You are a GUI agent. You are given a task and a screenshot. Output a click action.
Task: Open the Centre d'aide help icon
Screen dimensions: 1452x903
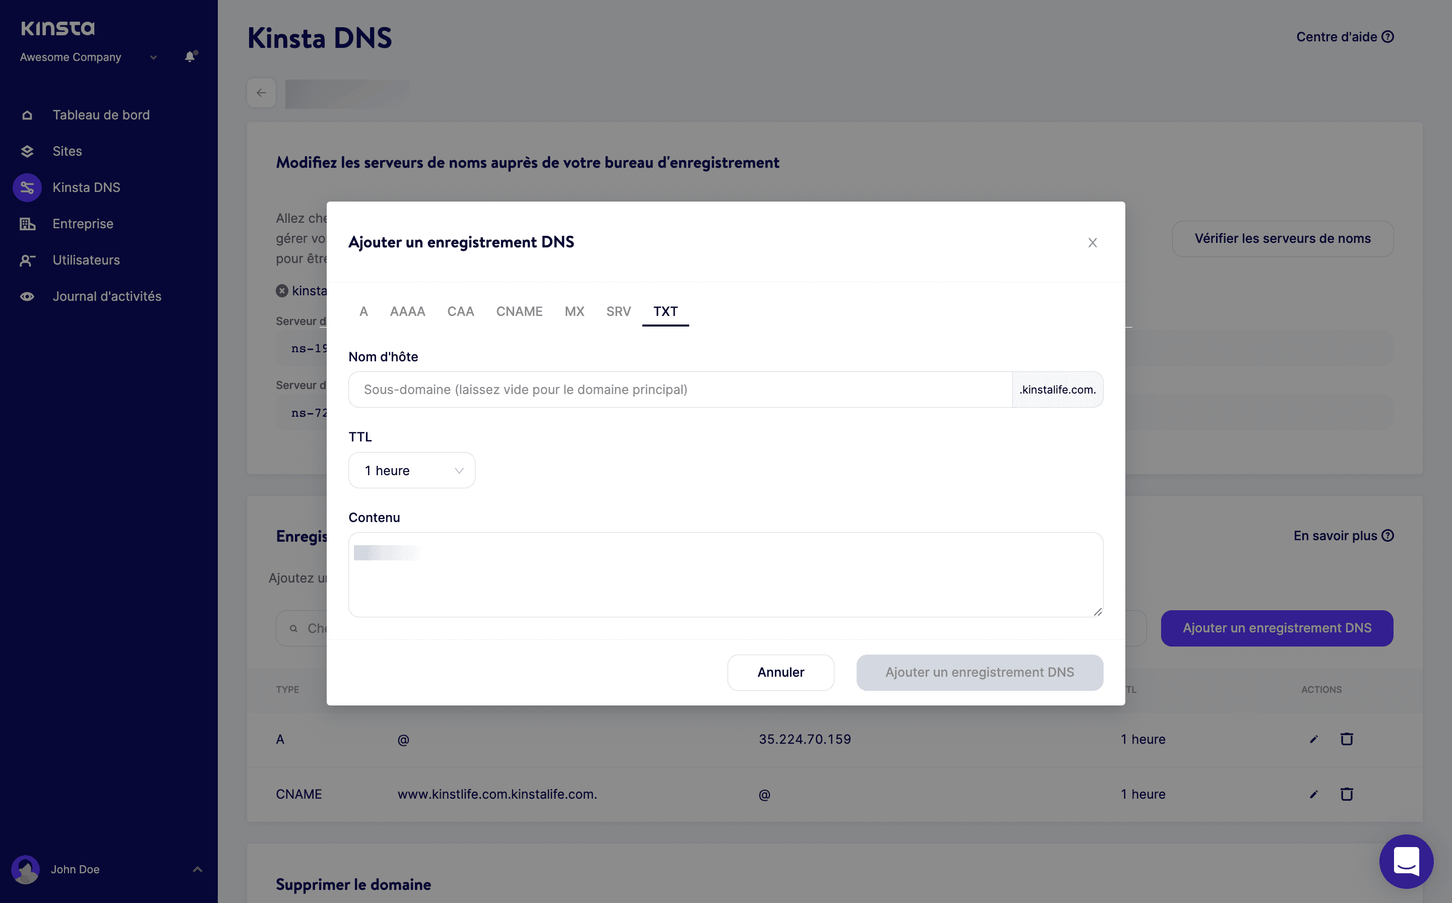1387,36
